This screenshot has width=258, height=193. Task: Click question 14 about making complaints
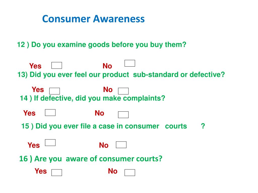click(x=92, y=98)
